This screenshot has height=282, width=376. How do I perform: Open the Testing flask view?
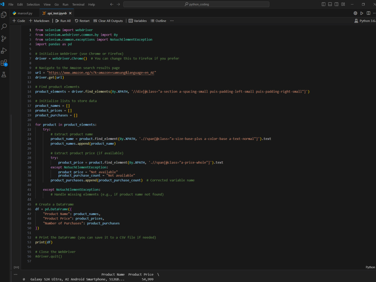(x=4, y=74)
